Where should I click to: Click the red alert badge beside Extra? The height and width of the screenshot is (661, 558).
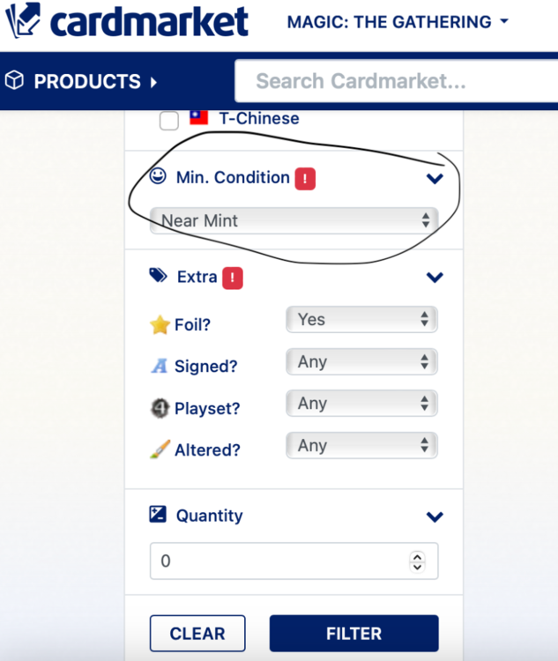[x=233, y=278]
